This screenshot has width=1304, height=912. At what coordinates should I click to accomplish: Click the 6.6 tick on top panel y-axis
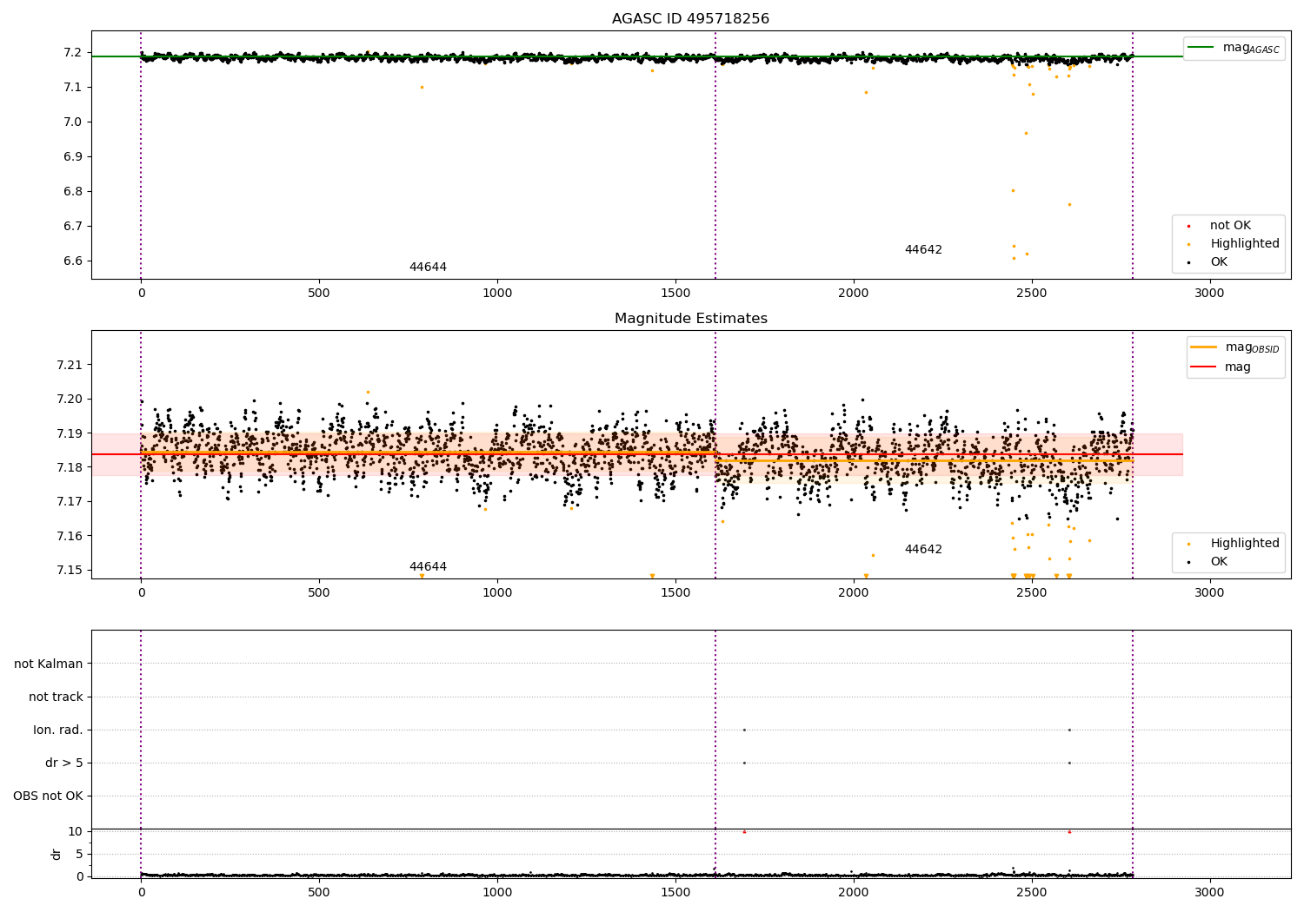click(73, 261)
